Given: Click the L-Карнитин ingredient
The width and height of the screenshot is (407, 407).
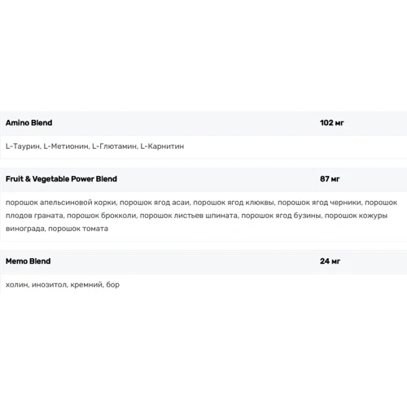Looking at the screenshot, I should click(162, 147).
